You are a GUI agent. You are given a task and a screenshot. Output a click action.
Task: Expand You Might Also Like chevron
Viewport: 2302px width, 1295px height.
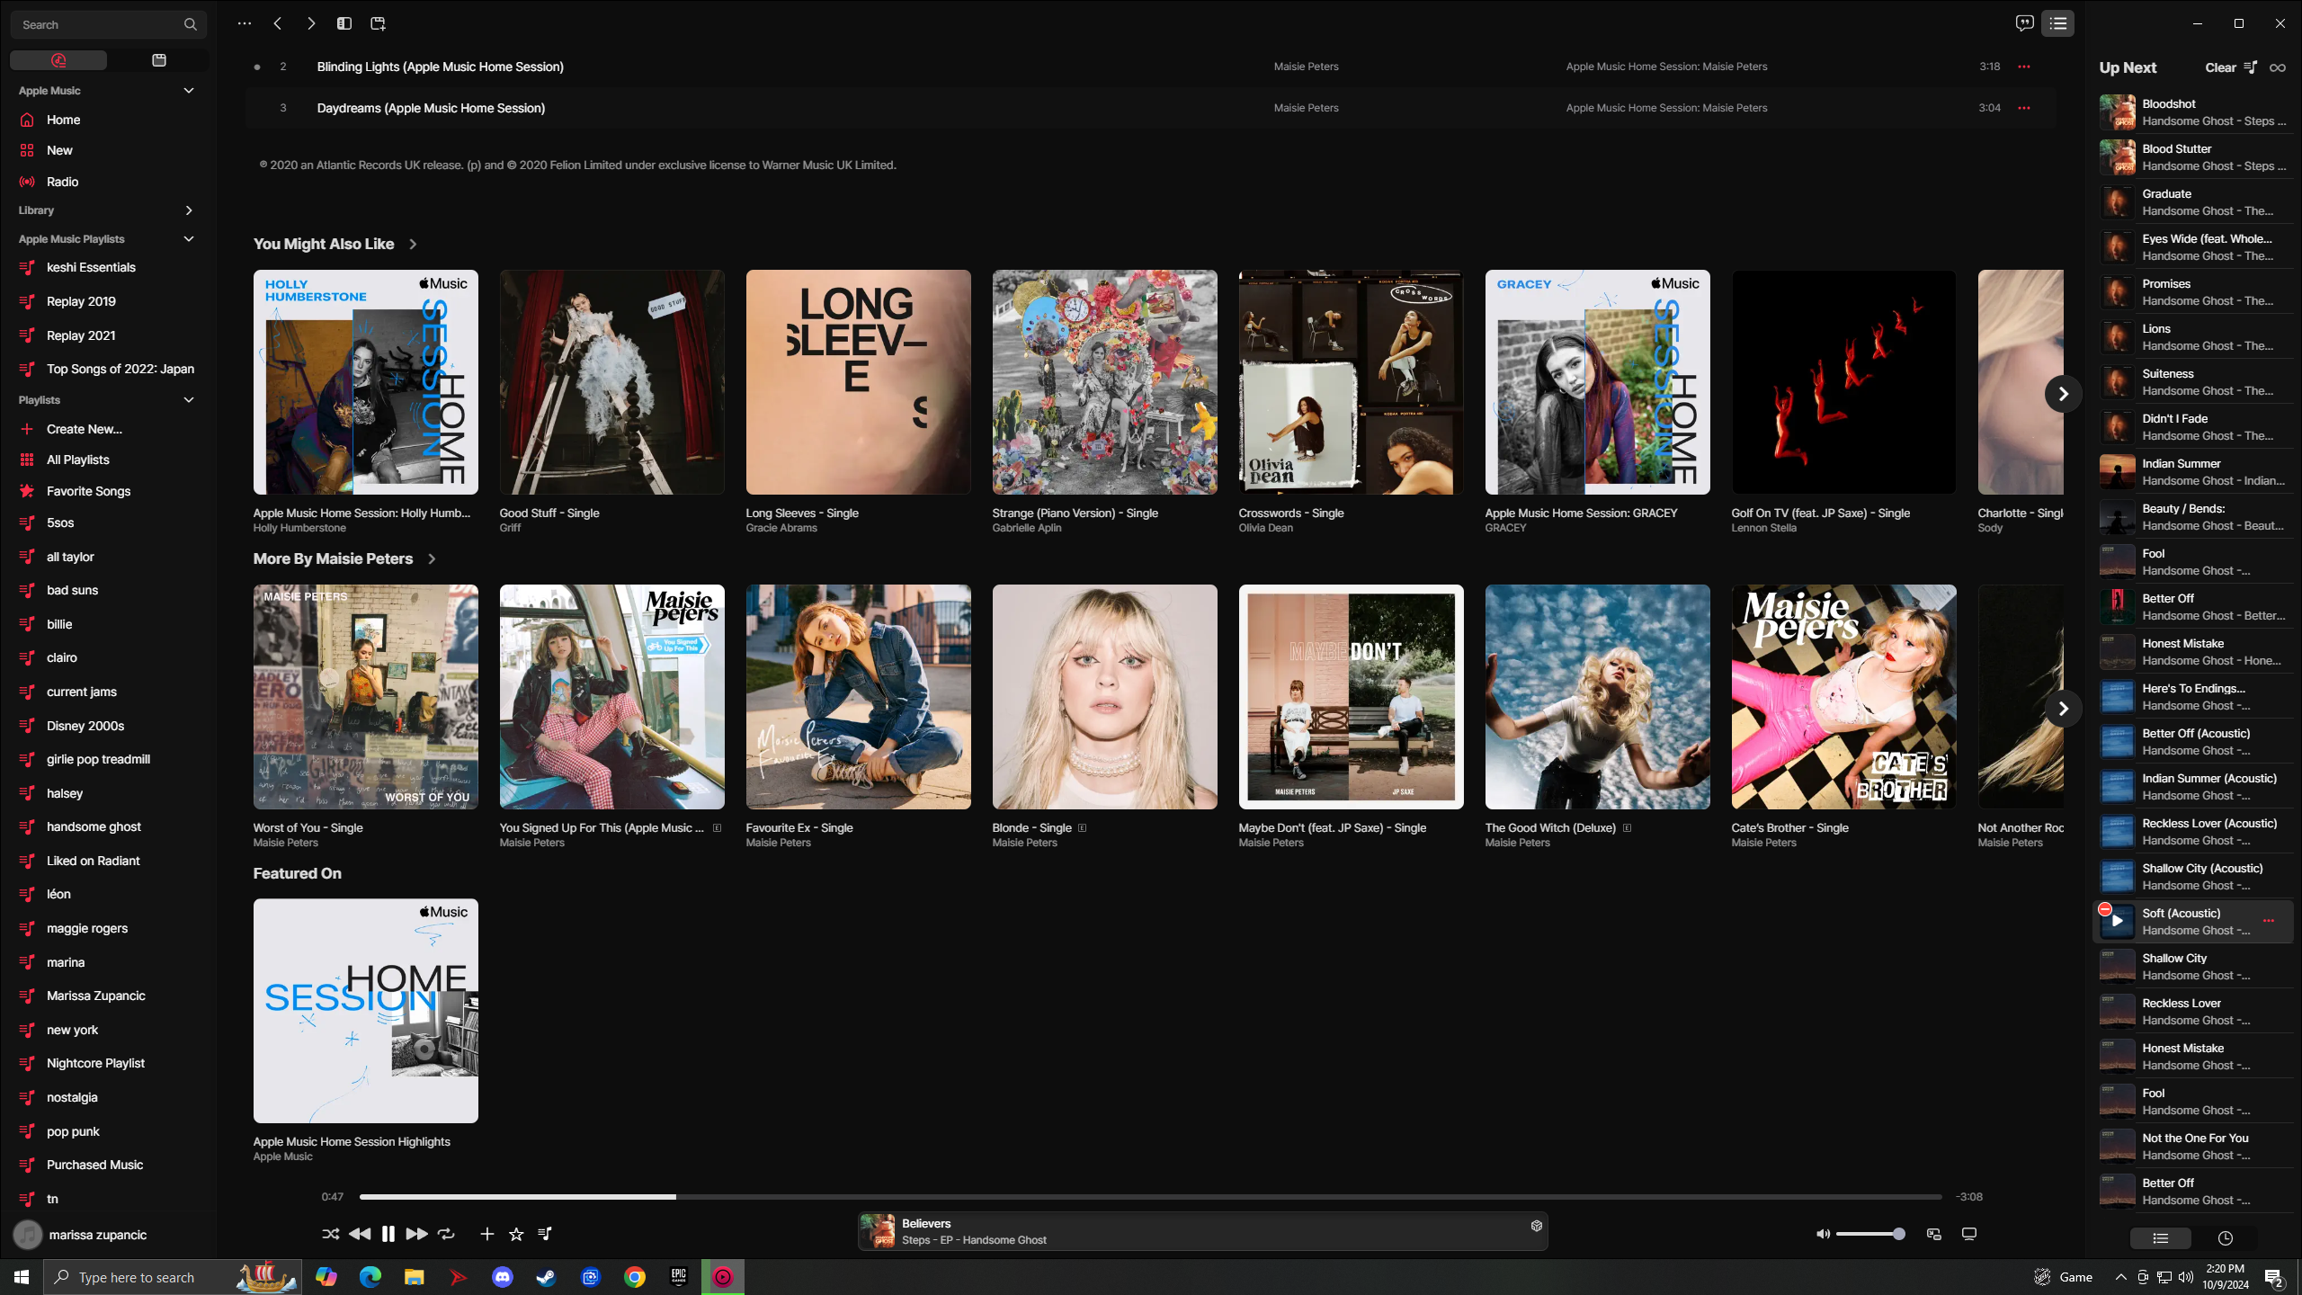(413, 245)
